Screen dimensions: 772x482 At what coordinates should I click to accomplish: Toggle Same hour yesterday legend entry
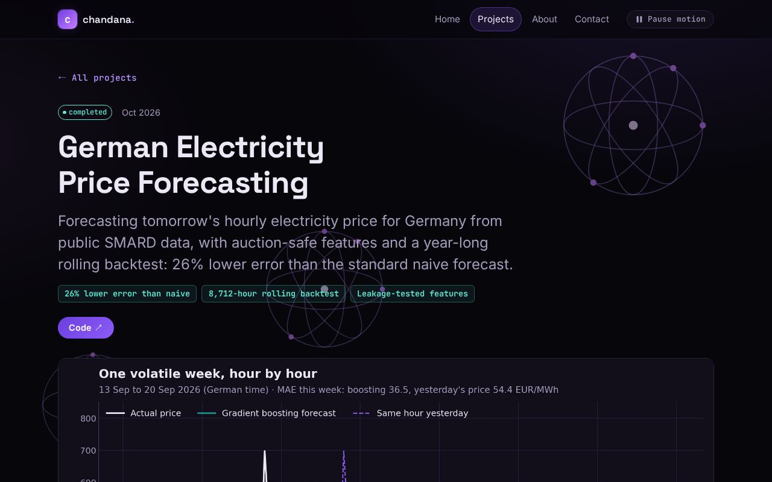pos(411,413)
